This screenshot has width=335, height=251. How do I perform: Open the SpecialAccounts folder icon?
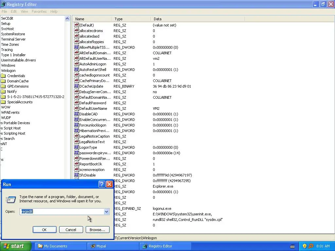click(3, 102)
